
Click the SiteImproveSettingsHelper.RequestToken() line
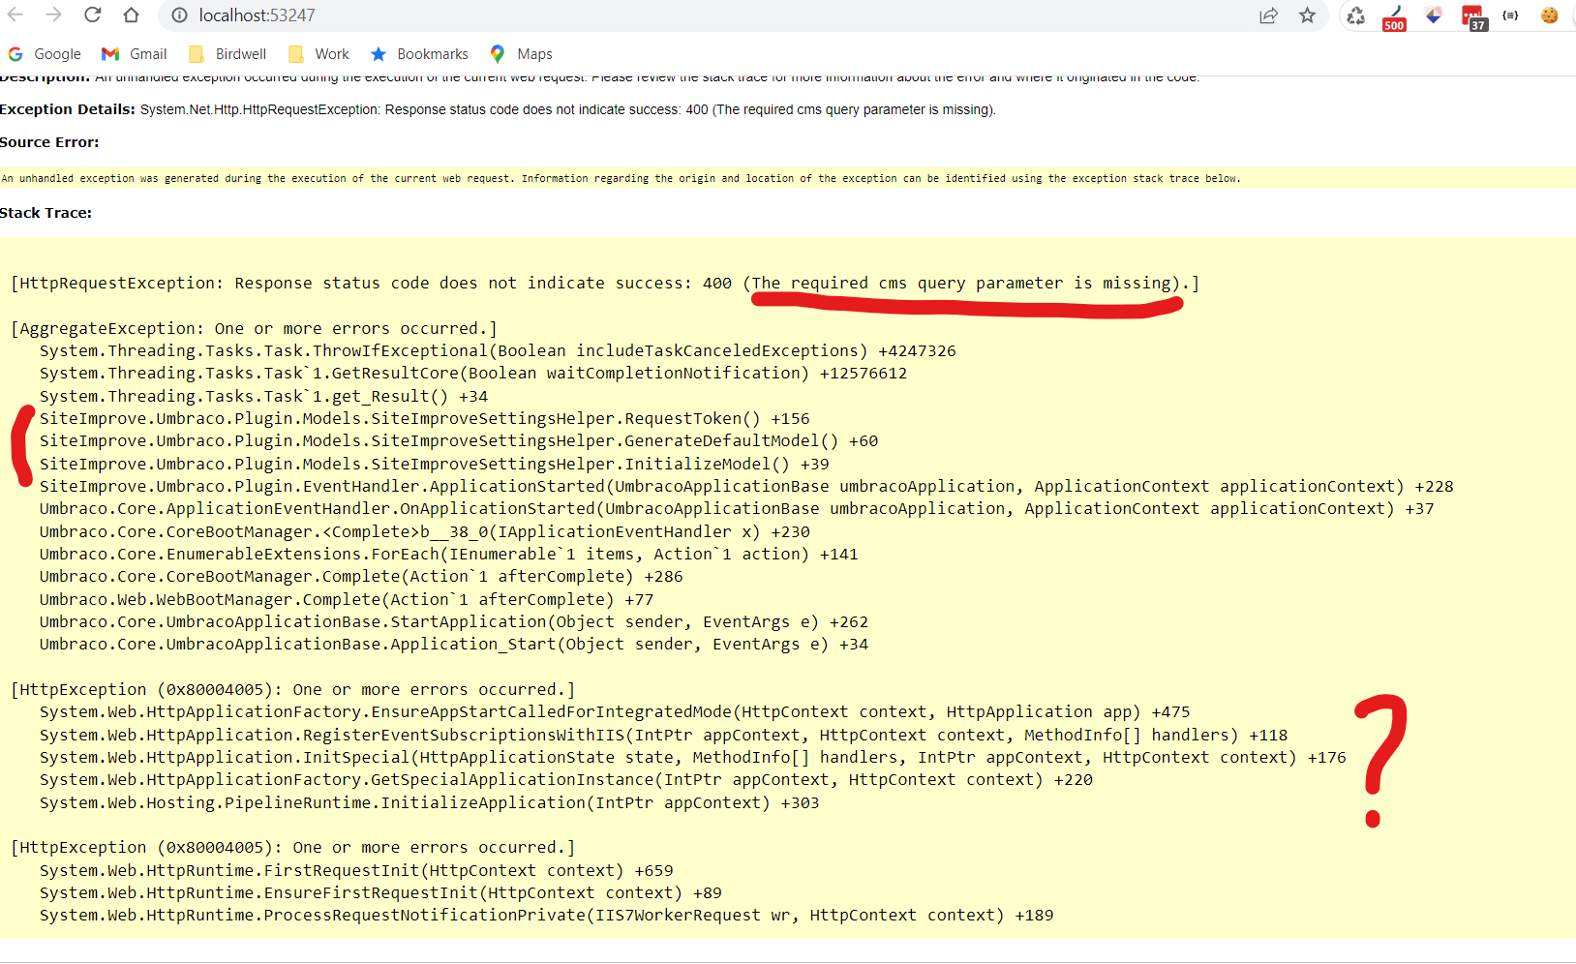point(424,418)
